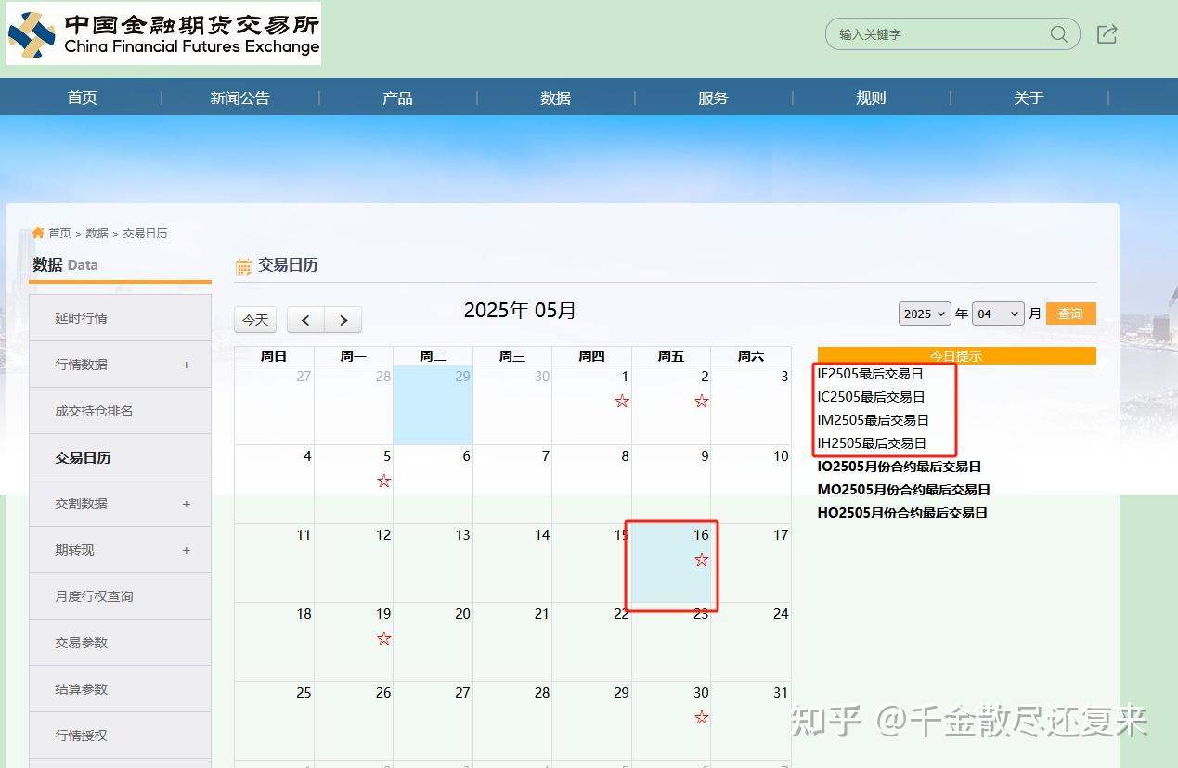
Task: Click the calendar icon beside 交易日历 title
Action: click(243, 267)
